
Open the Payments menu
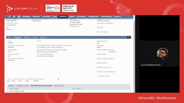[36, 17]
